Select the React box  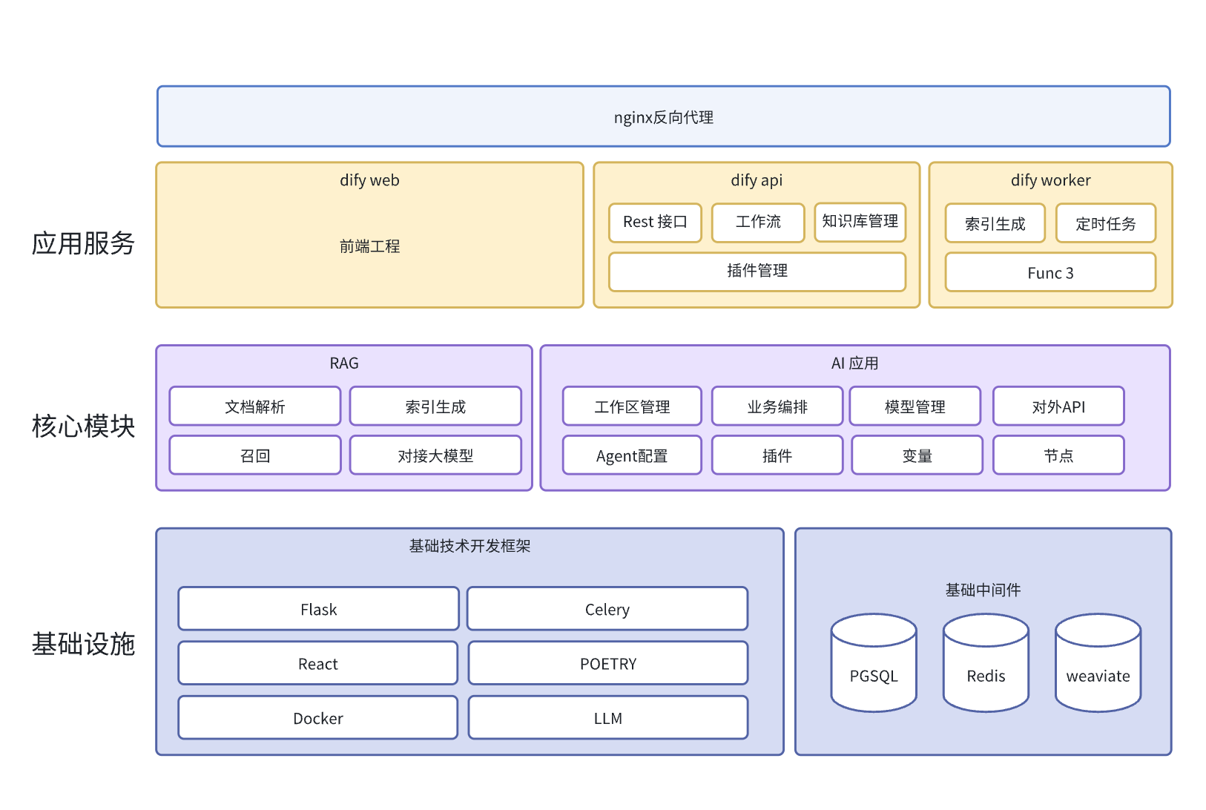point(317,663)
